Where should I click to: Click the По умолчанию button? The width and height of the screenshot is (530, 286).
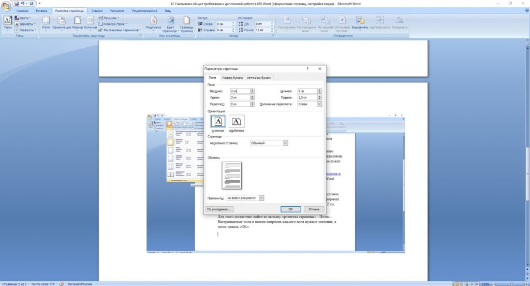219,209
